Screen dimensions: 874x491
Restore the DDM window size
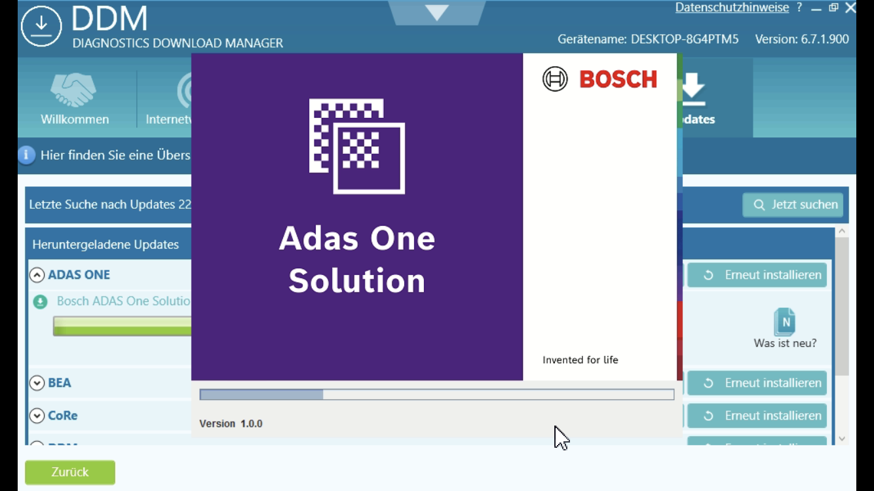click(x=833, y=8)
